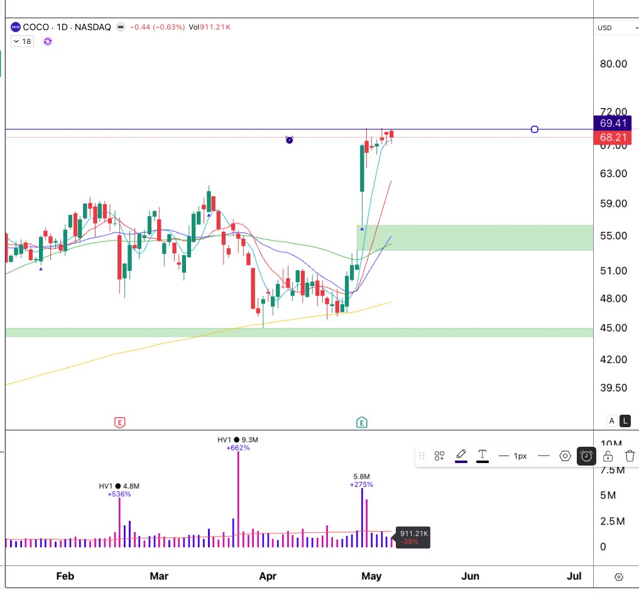
Task: Open chart settings gear at bottom right
Action: click(x=619, y=577)
